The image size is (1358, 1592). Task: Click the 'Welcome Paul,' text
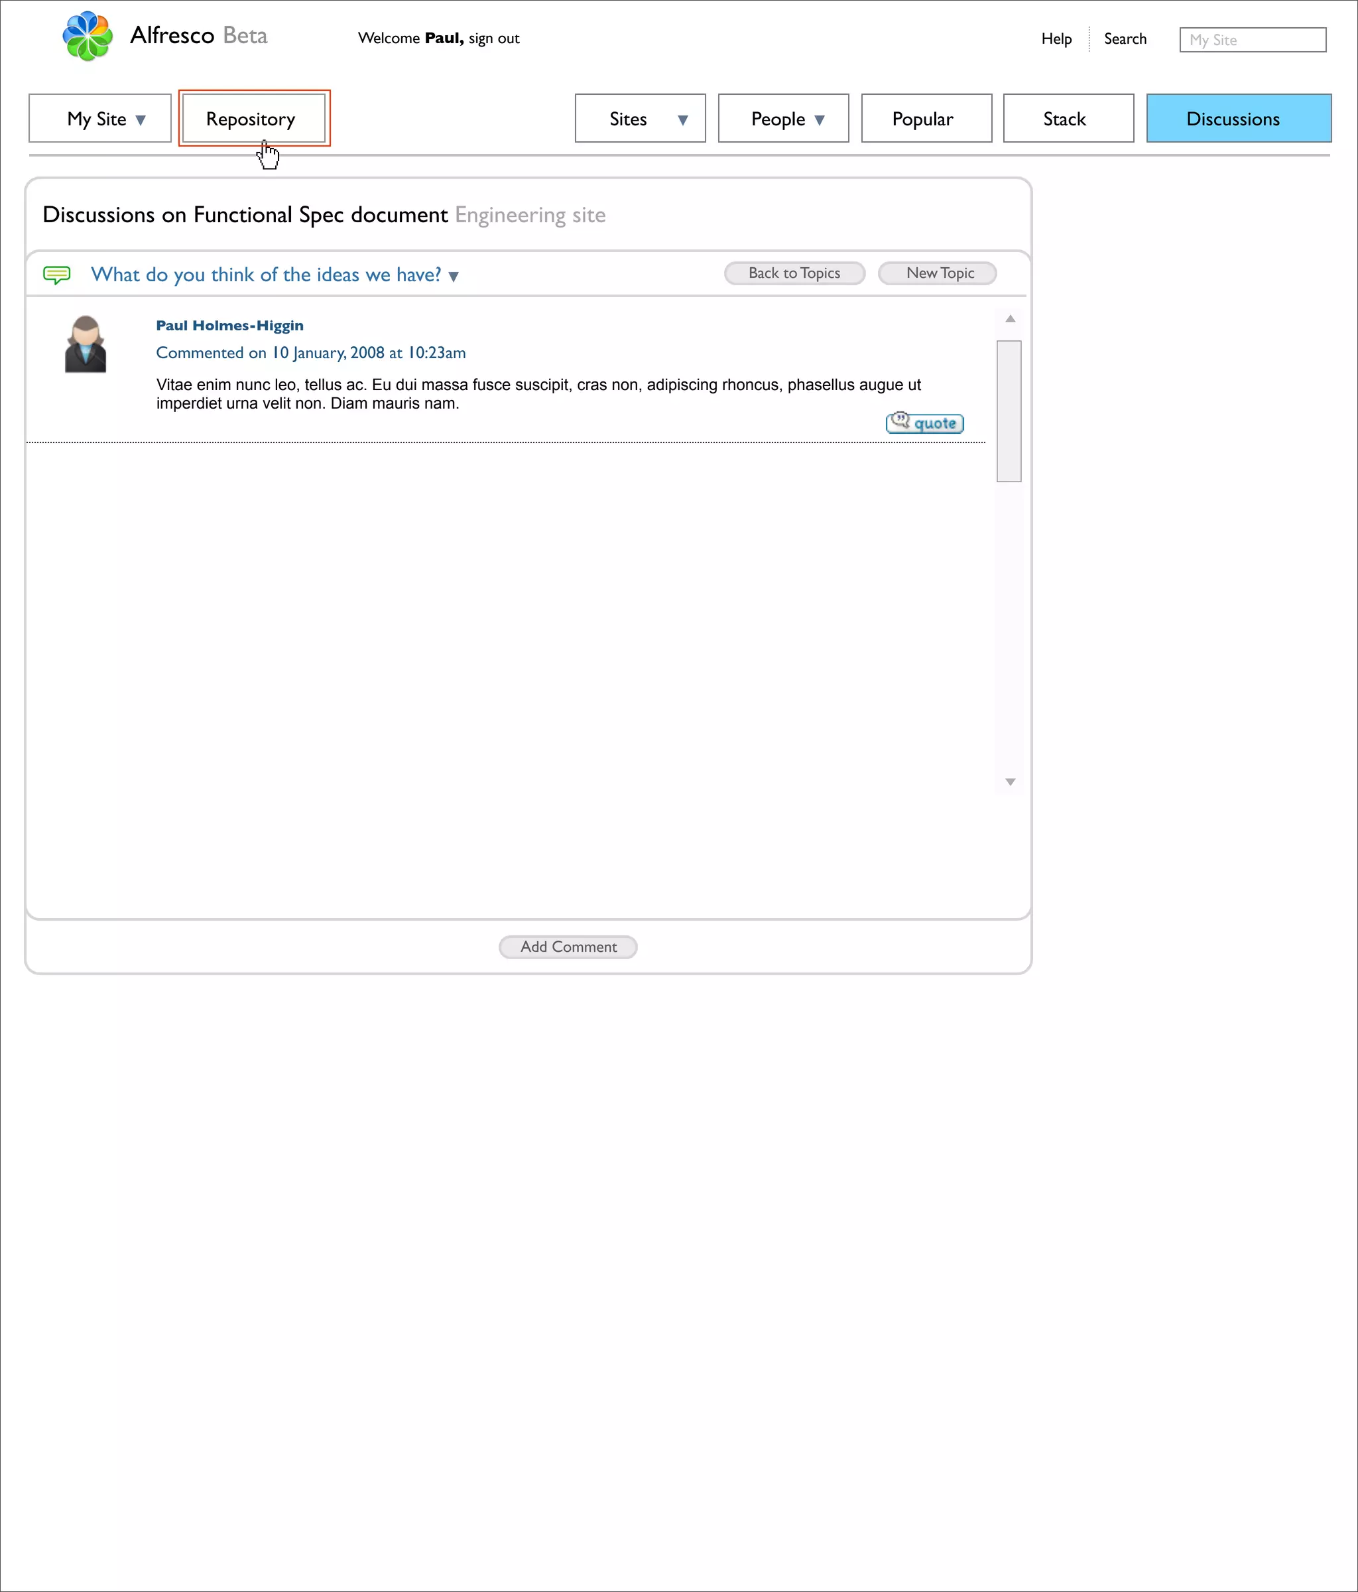(x=411, y=38)
